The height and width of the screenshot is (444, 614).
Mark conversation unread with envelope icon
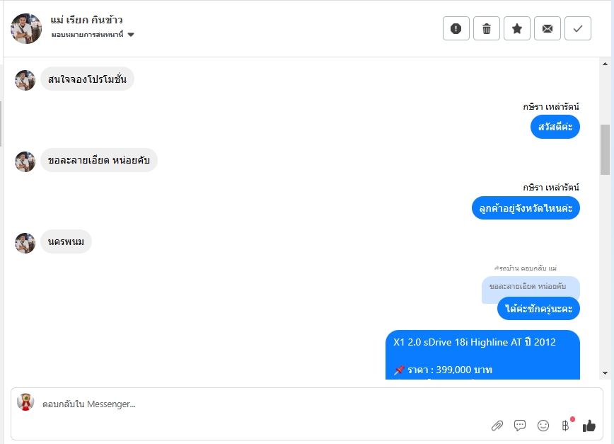[x=548, y=28]
